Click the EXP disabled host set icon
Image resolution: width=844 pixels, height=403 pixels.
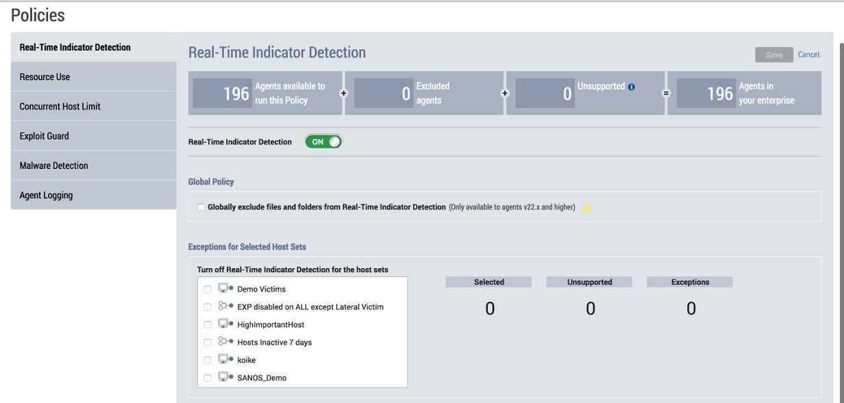[x=225, y=307]
